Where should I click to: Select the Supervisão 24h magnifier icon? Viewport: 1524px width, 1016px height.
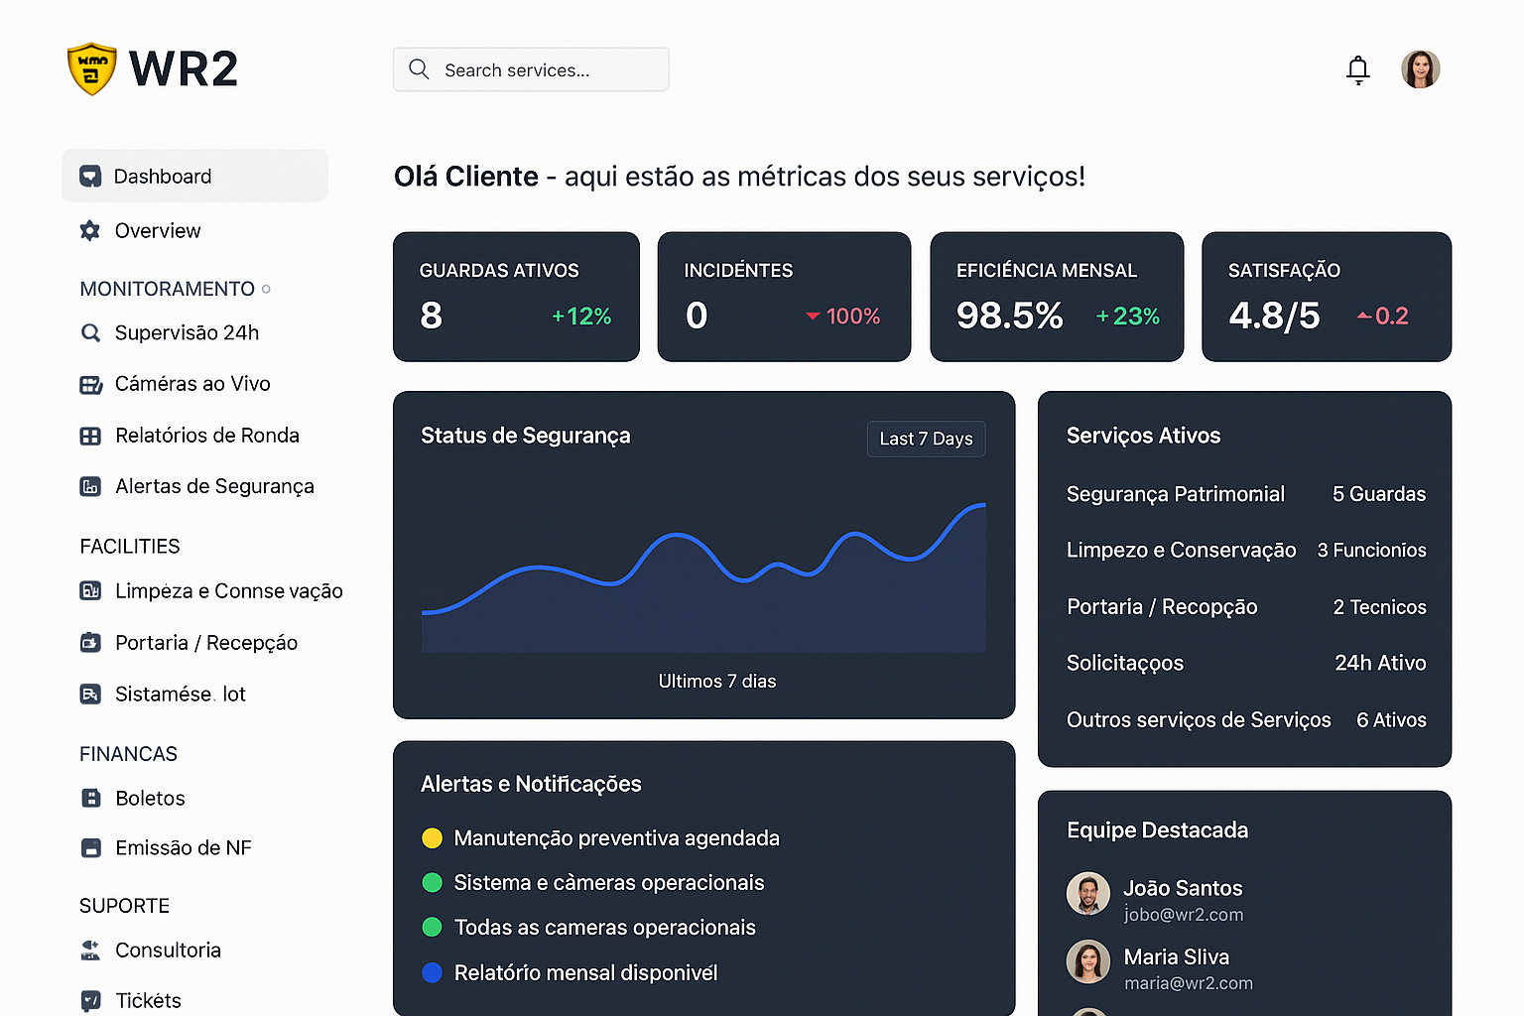pos(90,332)
